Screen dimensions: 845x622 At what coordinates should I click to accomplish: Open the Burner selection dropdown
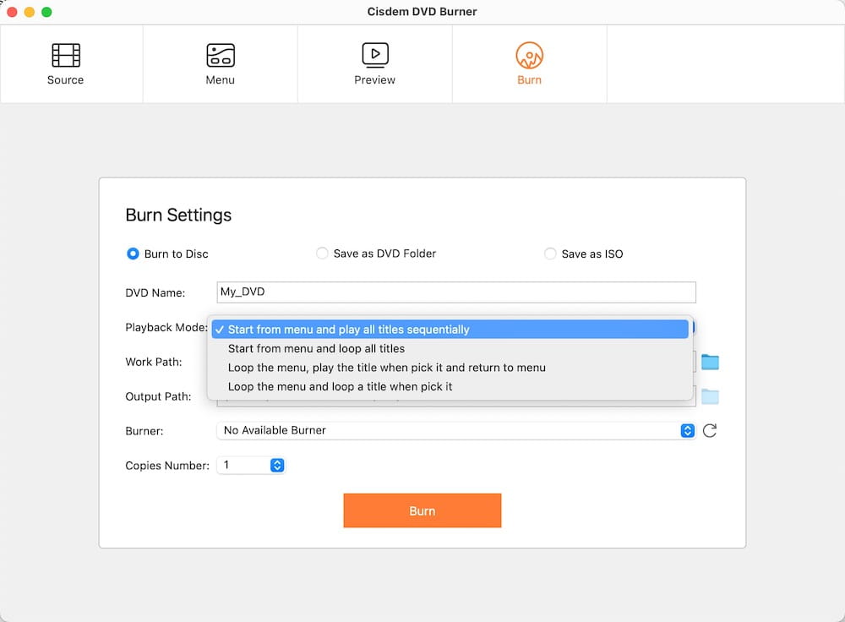tap(687, 430)
